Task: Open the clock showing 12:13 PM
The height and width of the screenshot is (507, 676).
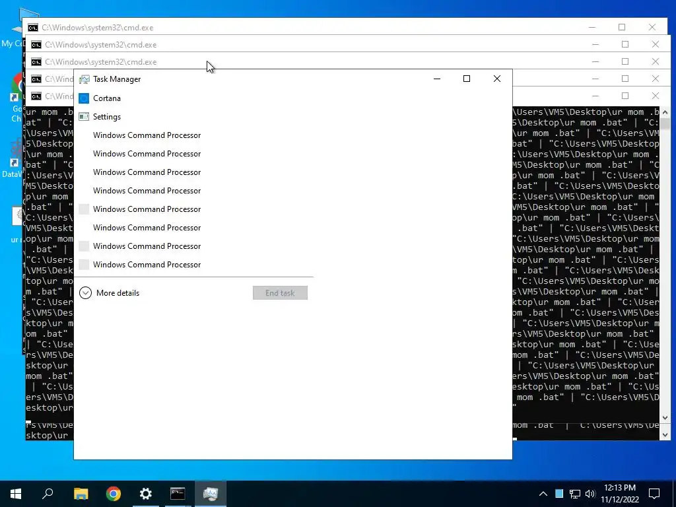Action: [620, 494]
